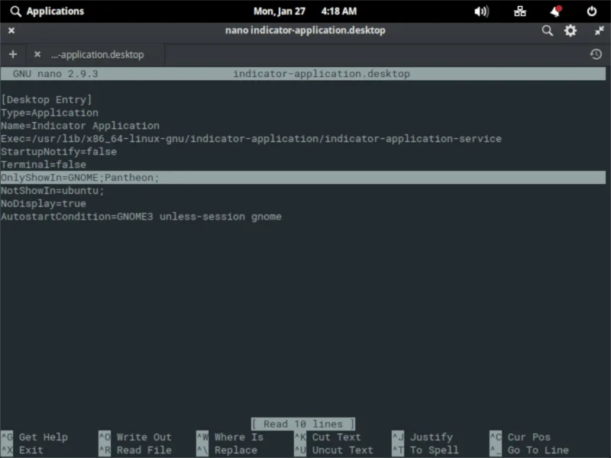
Task: Select the ...-application.desktop tab
Action: (x=98, y=54)
